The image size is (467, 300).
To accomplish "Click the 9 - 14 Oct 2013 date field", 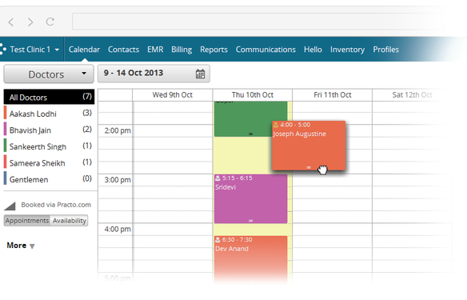I will [x=154, y=74].
